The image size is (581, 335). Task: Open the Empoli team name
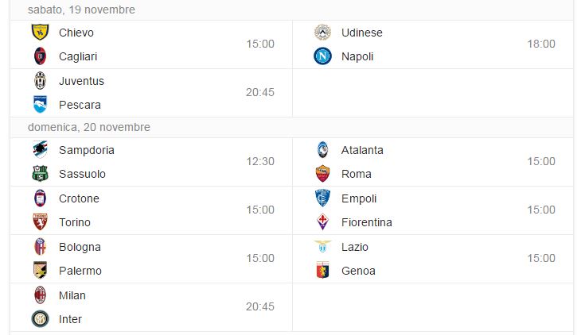click(x=359, y=198)
